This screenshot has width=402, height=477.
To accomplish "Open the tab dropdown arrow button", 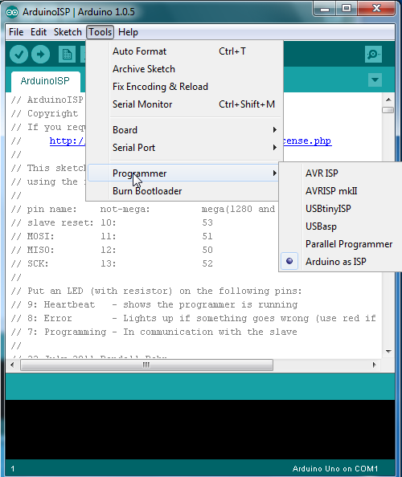I will (375, 80).
